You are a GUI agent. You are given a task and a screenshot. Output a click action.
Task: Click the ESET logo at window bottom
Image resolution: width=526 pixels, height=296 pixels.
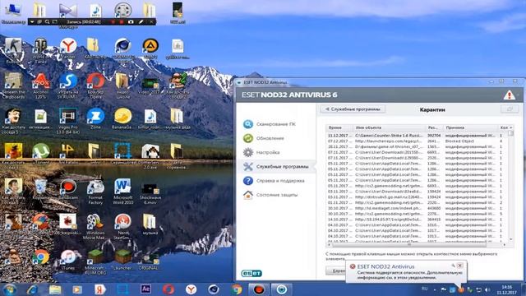[x=251, y=273]
